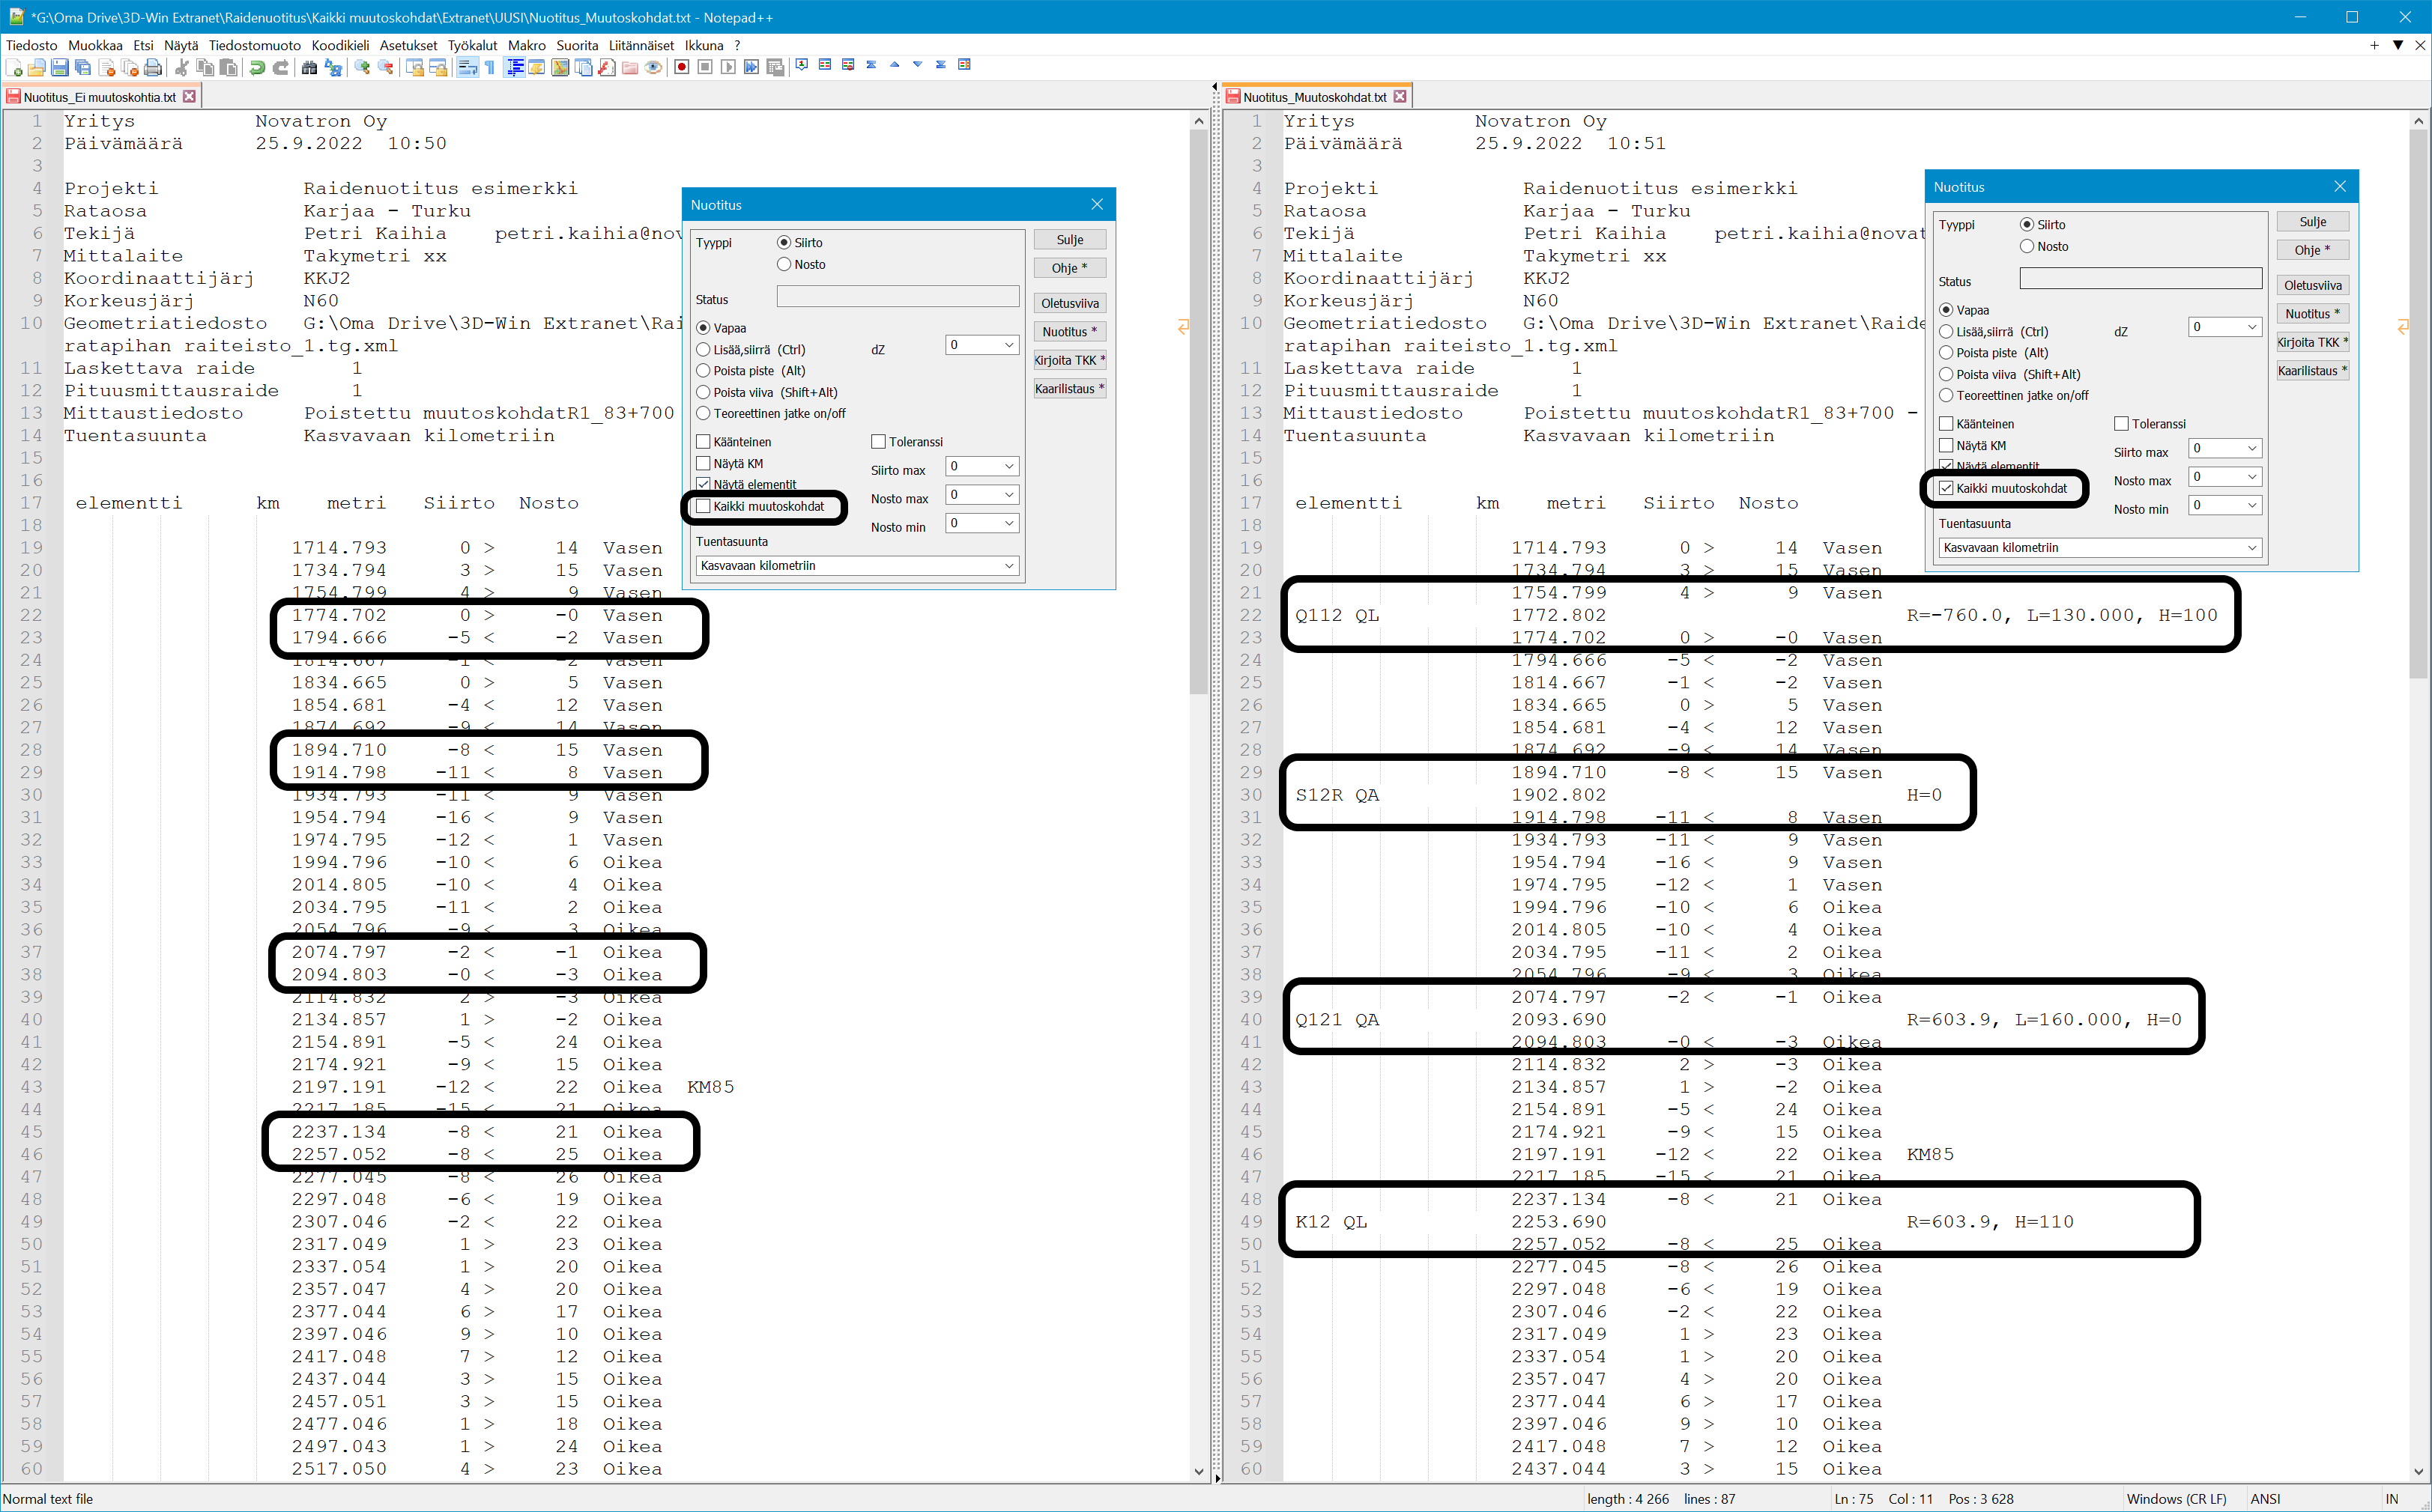Screen dimensions: 2432x1512
Task: Click Ohje button in right dialog
Action: click(x=2313, y=250)
